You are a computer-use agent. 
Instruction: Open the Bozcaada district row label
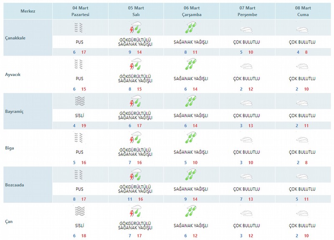(15, 185)
